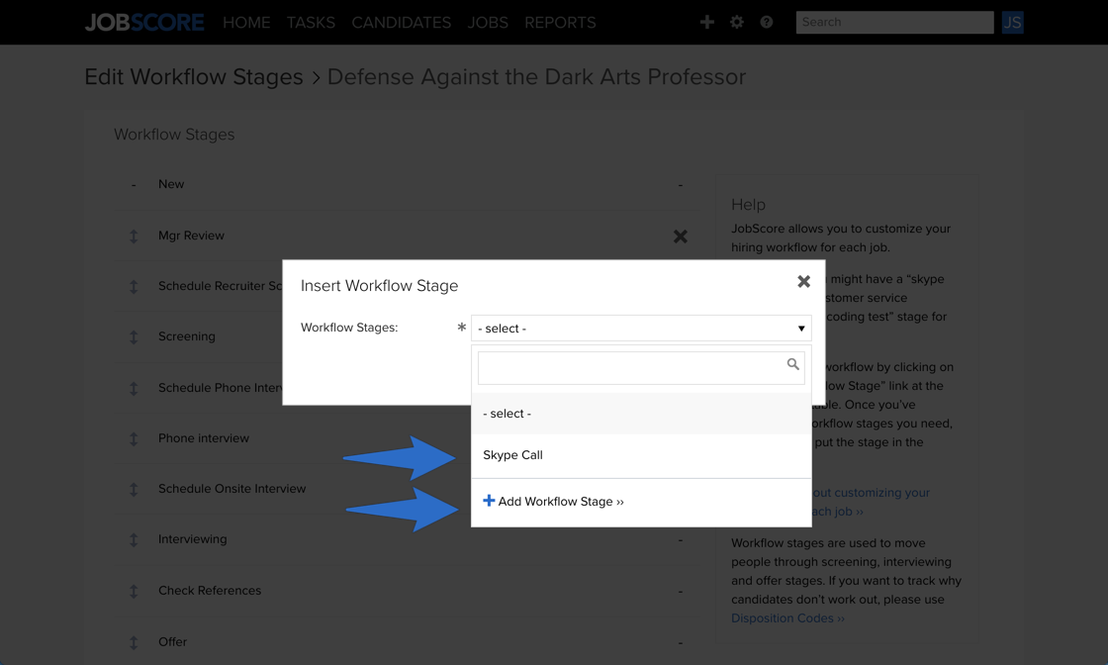Image resolution: width=1108 pixels, height=665 pixels.
Task: Open the Disposition Codes link
Action: pos(787,618)
